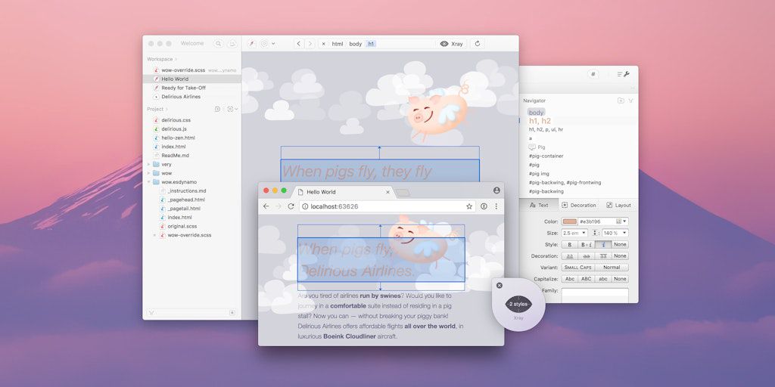
Task: Open the gear dropdown in Project header
Action: pos(232,109)
